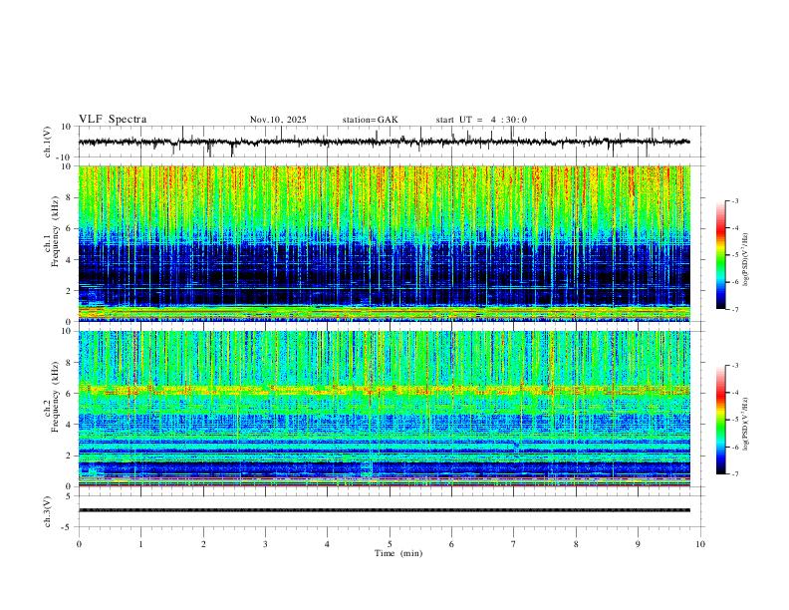Click the time axis tick label "10"
The image size is (789, 610).
point(700,544)
